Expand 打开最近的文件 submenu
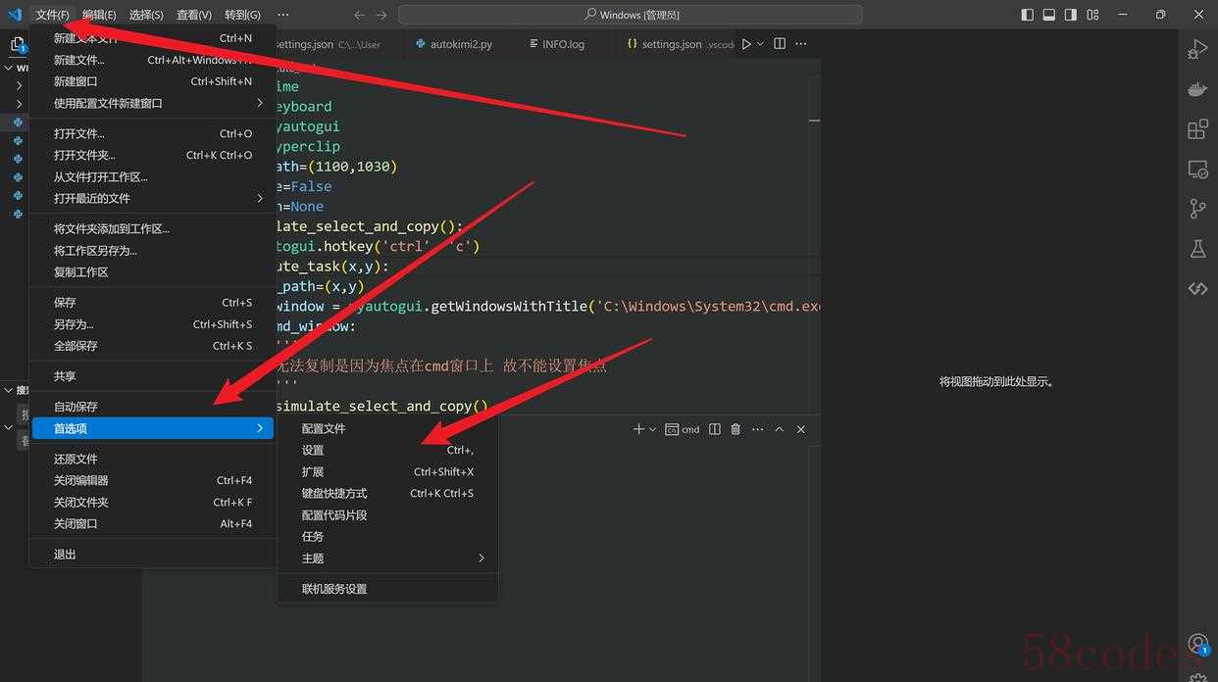 pyautogui.click(x=153, y=199)
